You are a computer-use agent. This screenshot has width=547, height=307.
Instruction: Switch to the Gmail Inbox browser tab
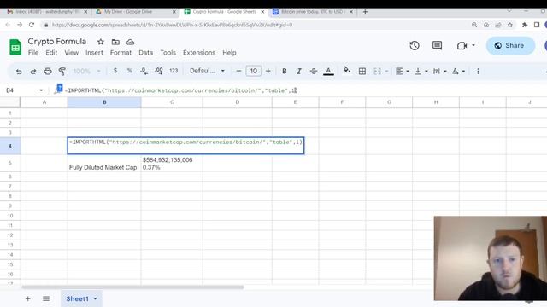pos(47,12)
